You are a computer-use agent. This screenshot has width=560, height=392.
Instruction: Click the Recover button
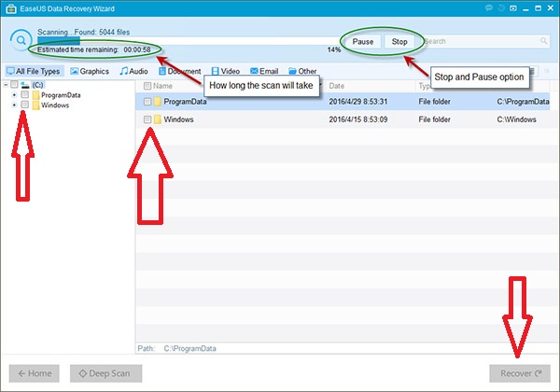520,373
